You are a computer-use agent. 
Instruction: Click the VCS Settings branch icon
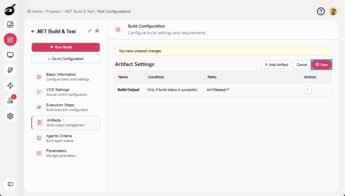tap(39, 92)
